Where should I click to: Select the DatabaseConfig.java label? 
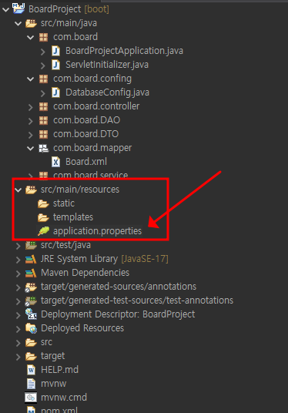click(107, 92)
